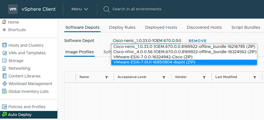Open the Script Bundles tab
Viewport: 264px width, 120px height.
tap(246, 27)
